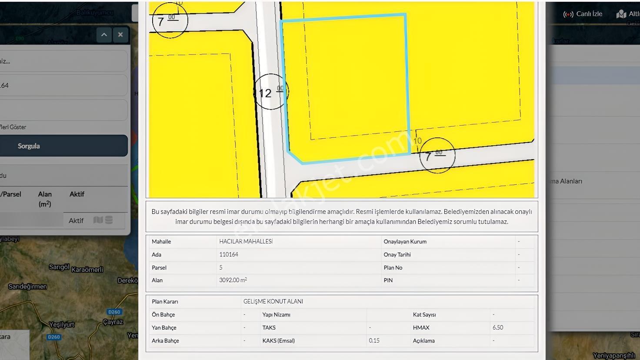Focus the first query field ending in "iz..."
The image size is (640, 360).
(63, 61)
